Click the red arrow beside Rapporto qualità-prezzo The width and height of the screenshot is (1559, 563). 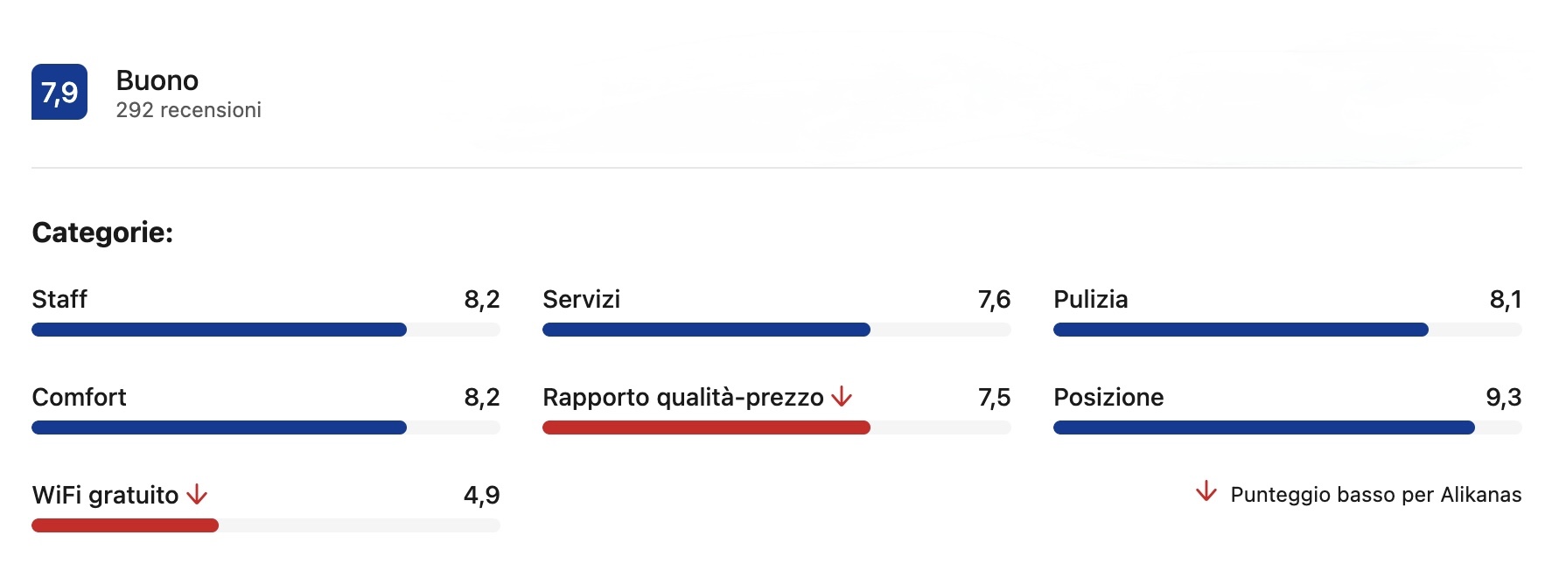pyautogui.click(x=842, y=397)
